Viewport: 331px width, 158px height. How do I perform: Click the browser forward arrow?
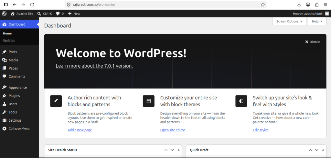(23, 5)
